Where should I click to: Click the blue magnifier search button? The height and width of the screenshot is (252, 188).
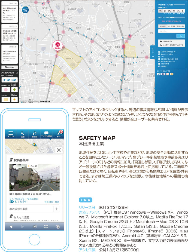[x=180, y=36]
